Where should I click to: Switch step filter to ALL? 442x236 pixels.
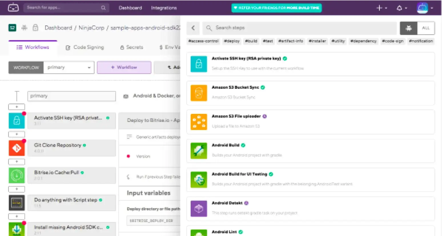(x=426, y=28)
